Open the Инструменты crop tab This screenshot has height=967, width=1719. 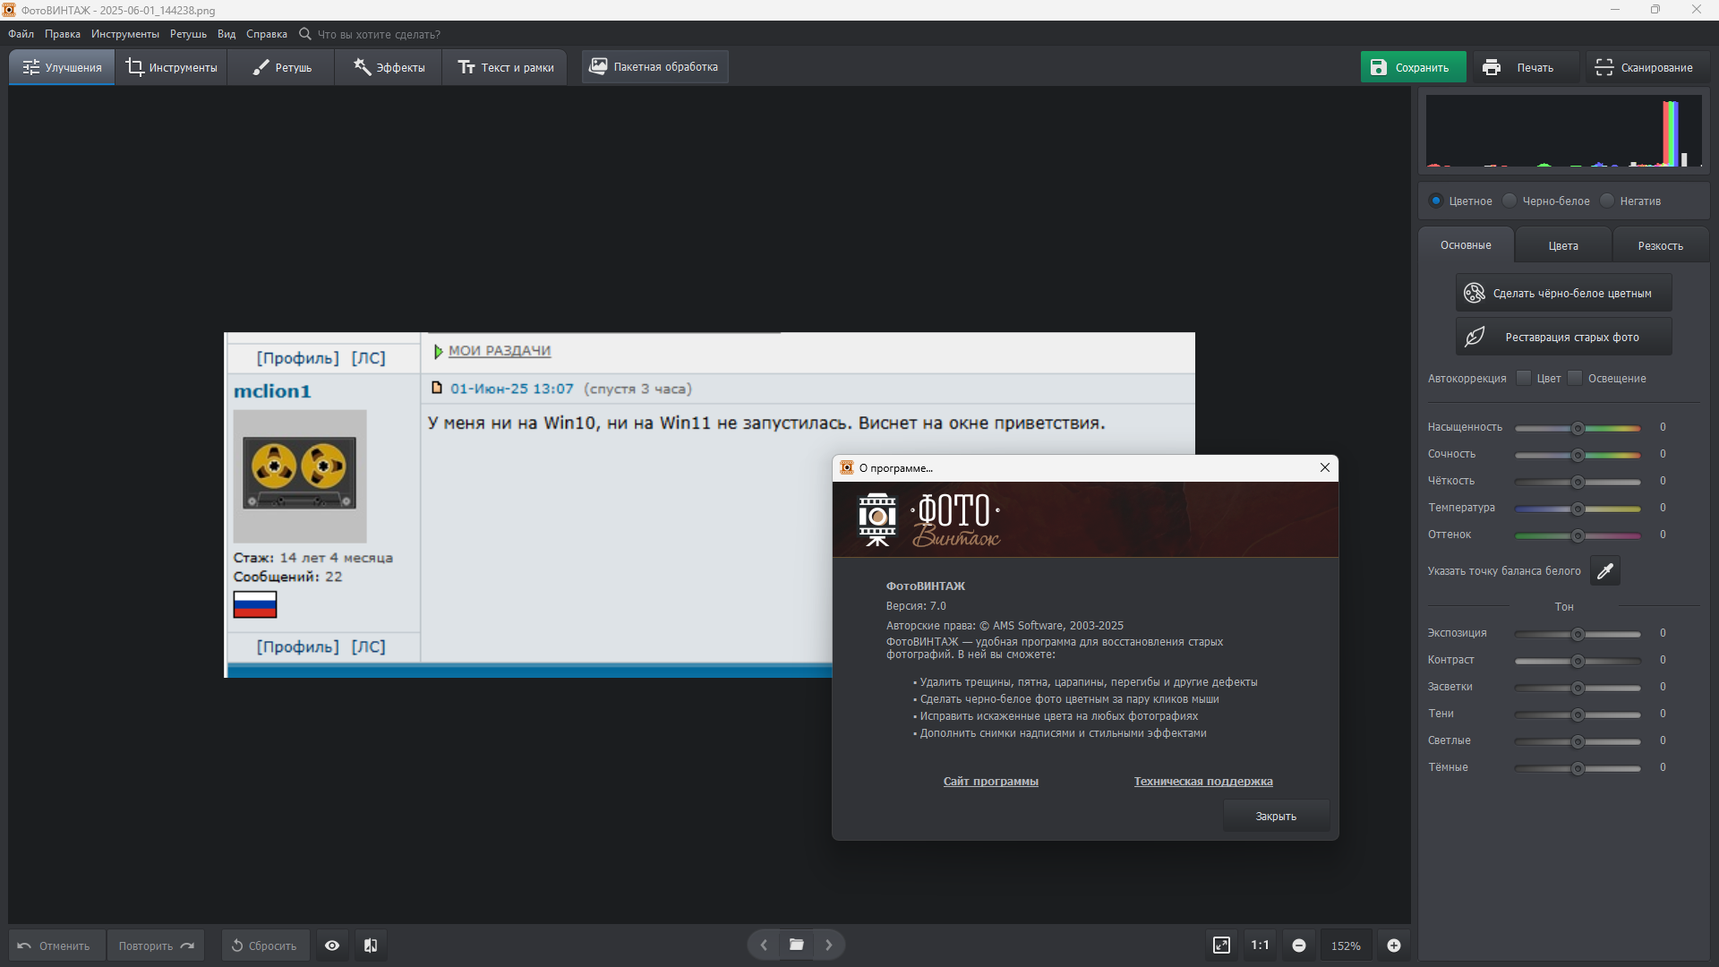coord(171,67)
